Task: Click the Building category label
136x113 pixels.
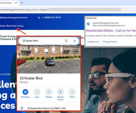Action: (24, 82)
